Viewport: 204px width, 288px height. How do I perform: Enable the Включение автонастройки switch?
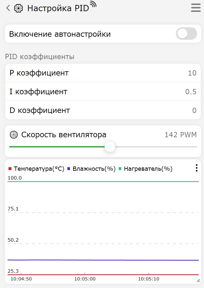point(186,33)
